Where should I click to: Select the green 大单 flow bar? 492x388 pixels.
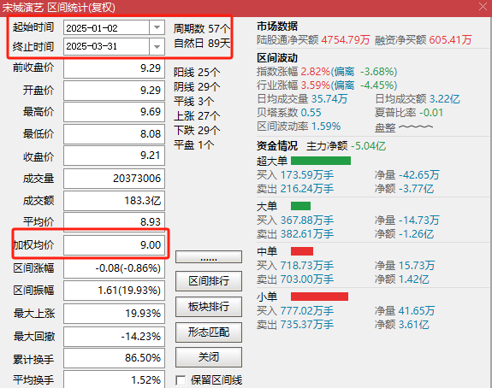(x=300, y=206)
